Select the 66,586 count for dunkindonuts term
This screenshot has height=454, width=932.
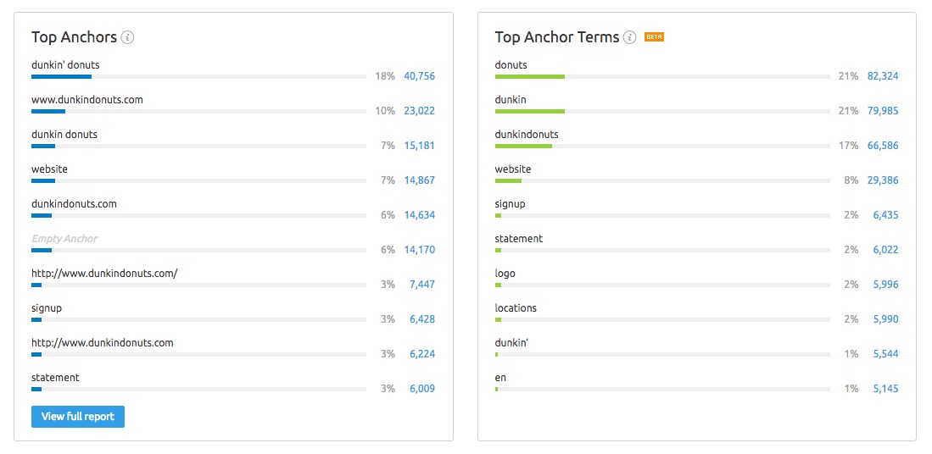[883, 146]
